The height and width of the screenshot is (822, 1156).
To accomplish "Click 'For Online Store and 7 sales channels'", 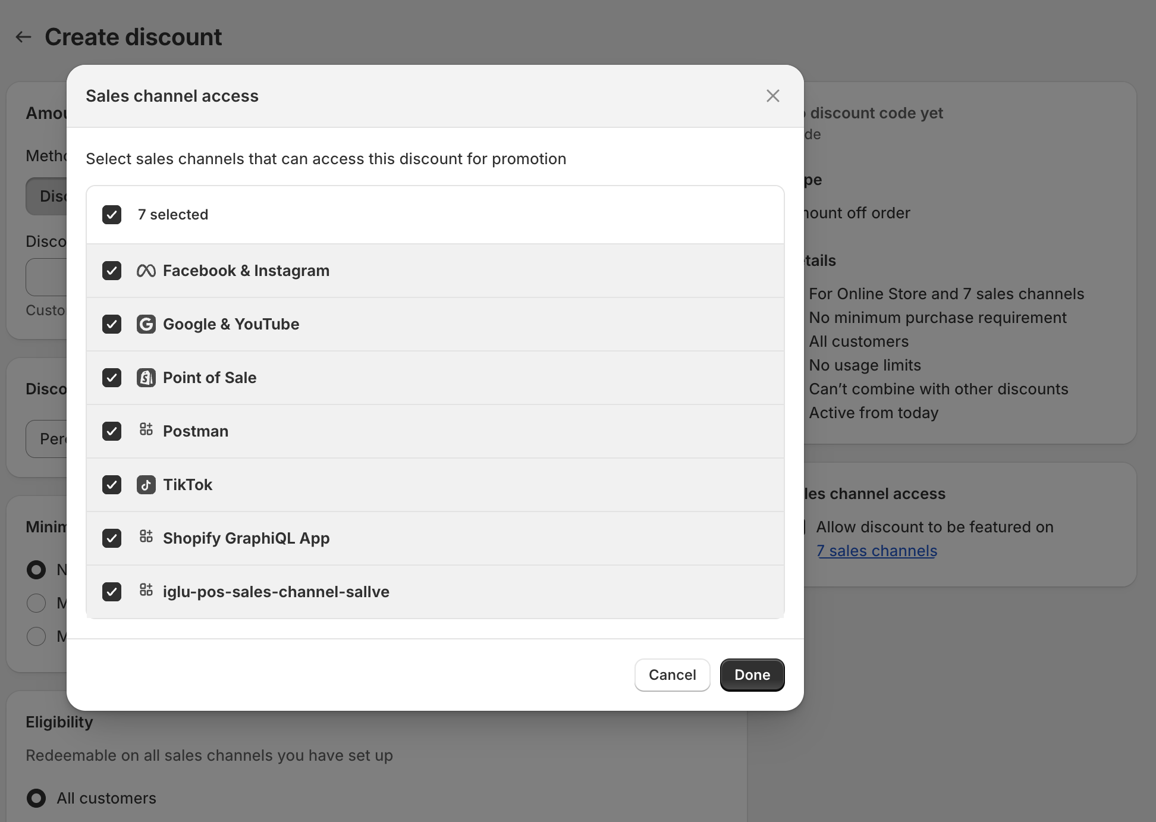I will [x=947, y=294].
